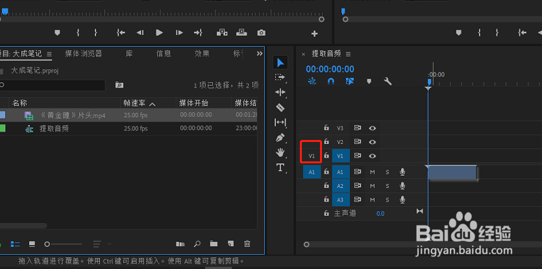This screenshot has height=269, width=542.
Task: Mute track A1
Action: 373,172
